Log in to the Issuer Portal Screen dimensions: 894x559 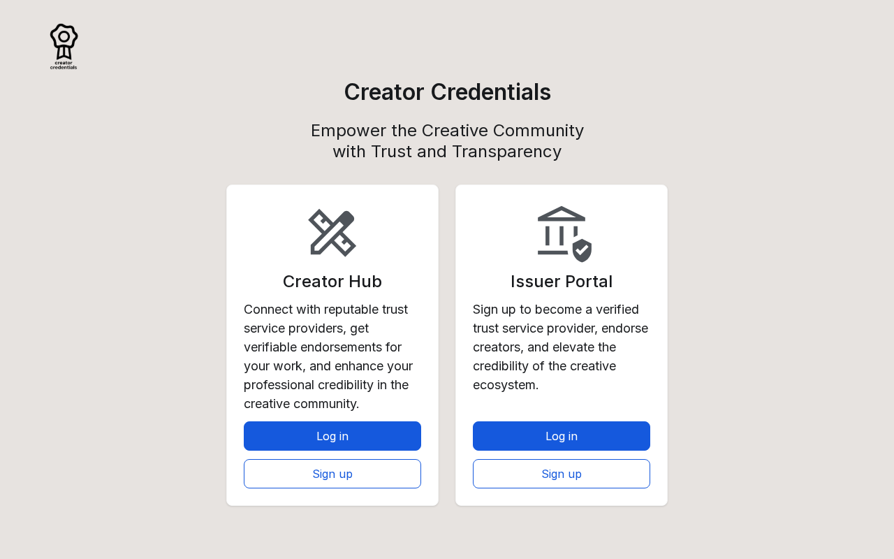click(x=562, y=436)
